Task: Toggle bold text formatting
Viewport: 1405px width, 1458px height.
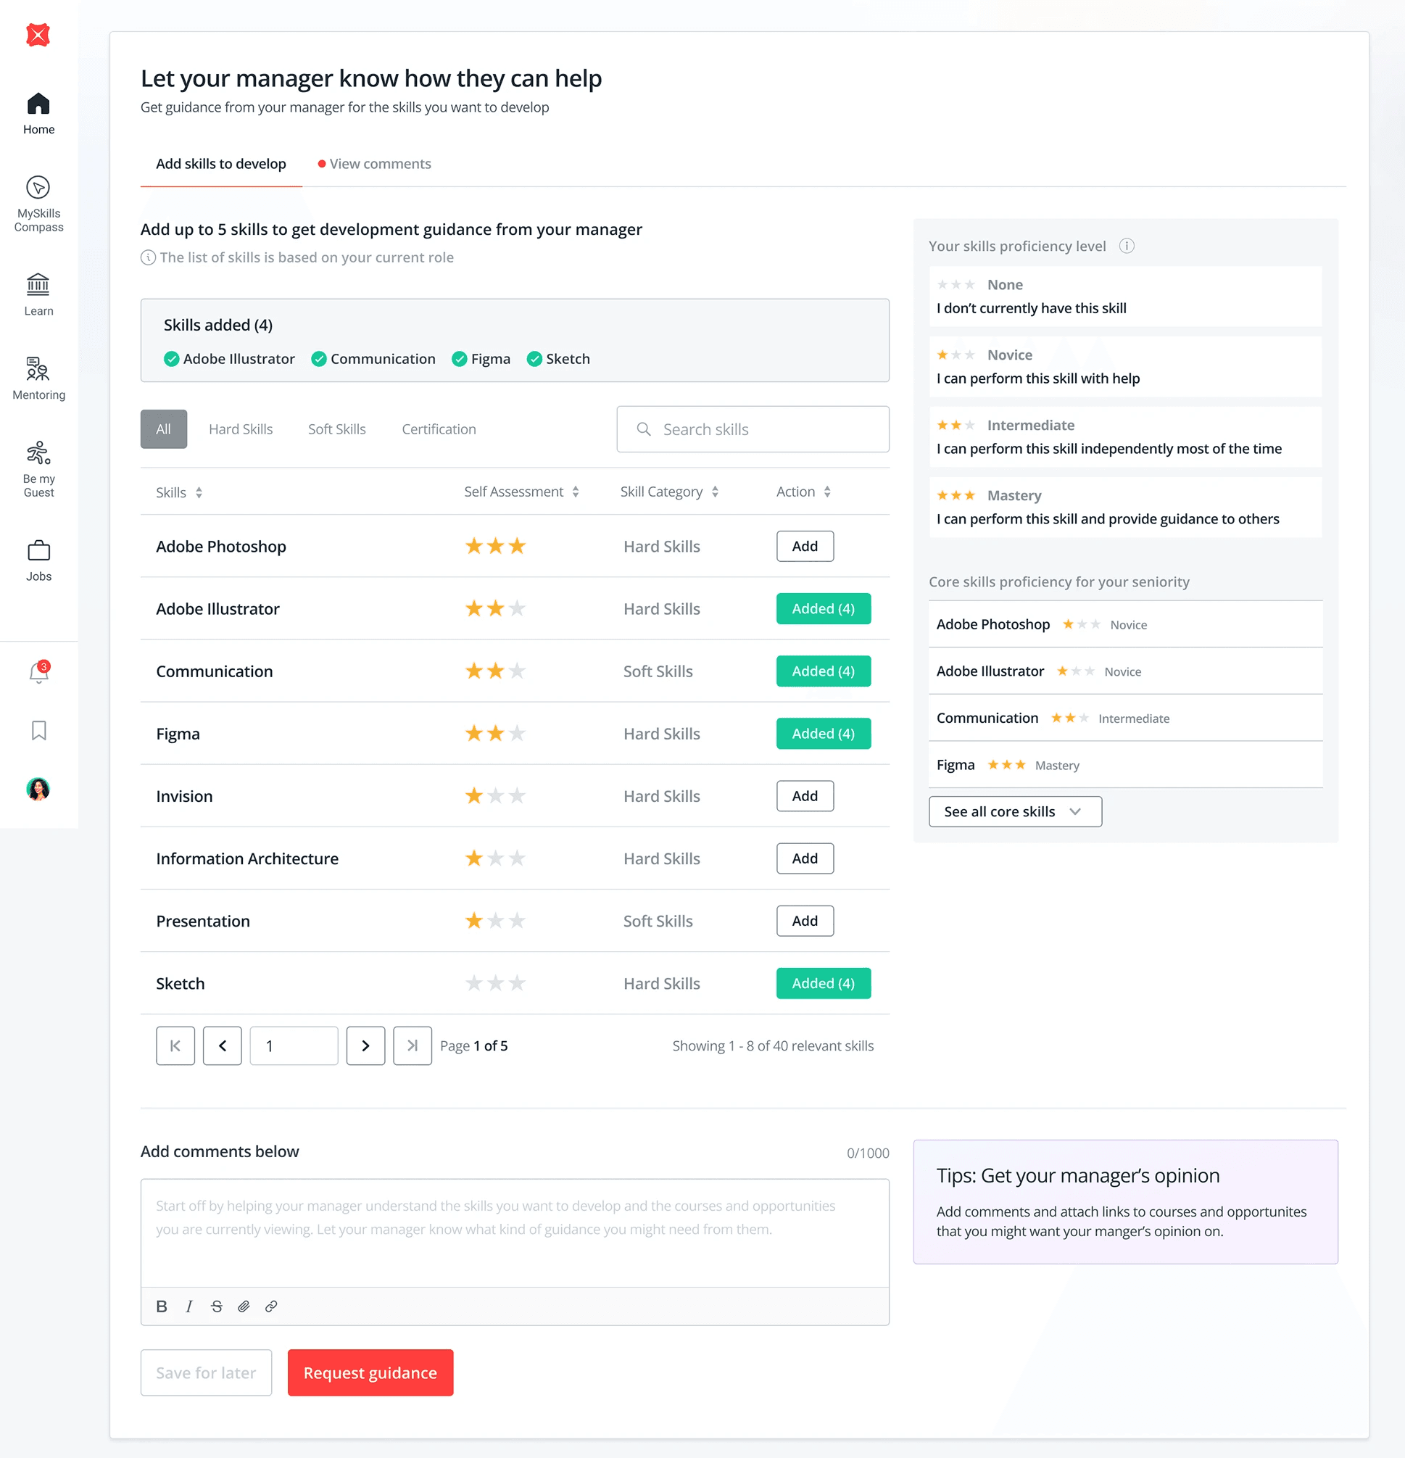Action: tap(162, 1306)
